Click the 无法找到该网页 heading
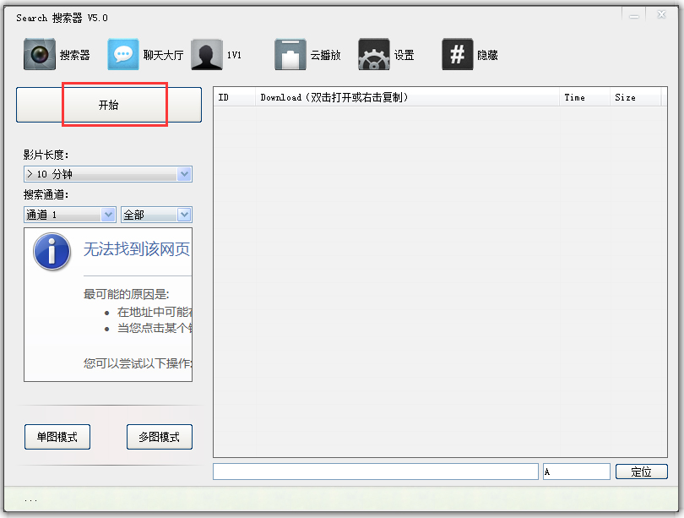This screenshot has width=684, height=518. tap(137, 249)
